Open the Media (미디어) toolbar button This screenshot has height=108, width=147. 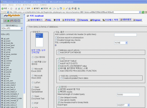click(x=44, y=9)
